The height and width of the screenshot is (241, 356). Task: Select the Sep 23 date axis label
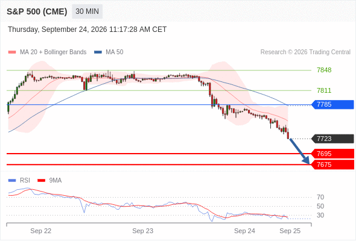[143, 231]
